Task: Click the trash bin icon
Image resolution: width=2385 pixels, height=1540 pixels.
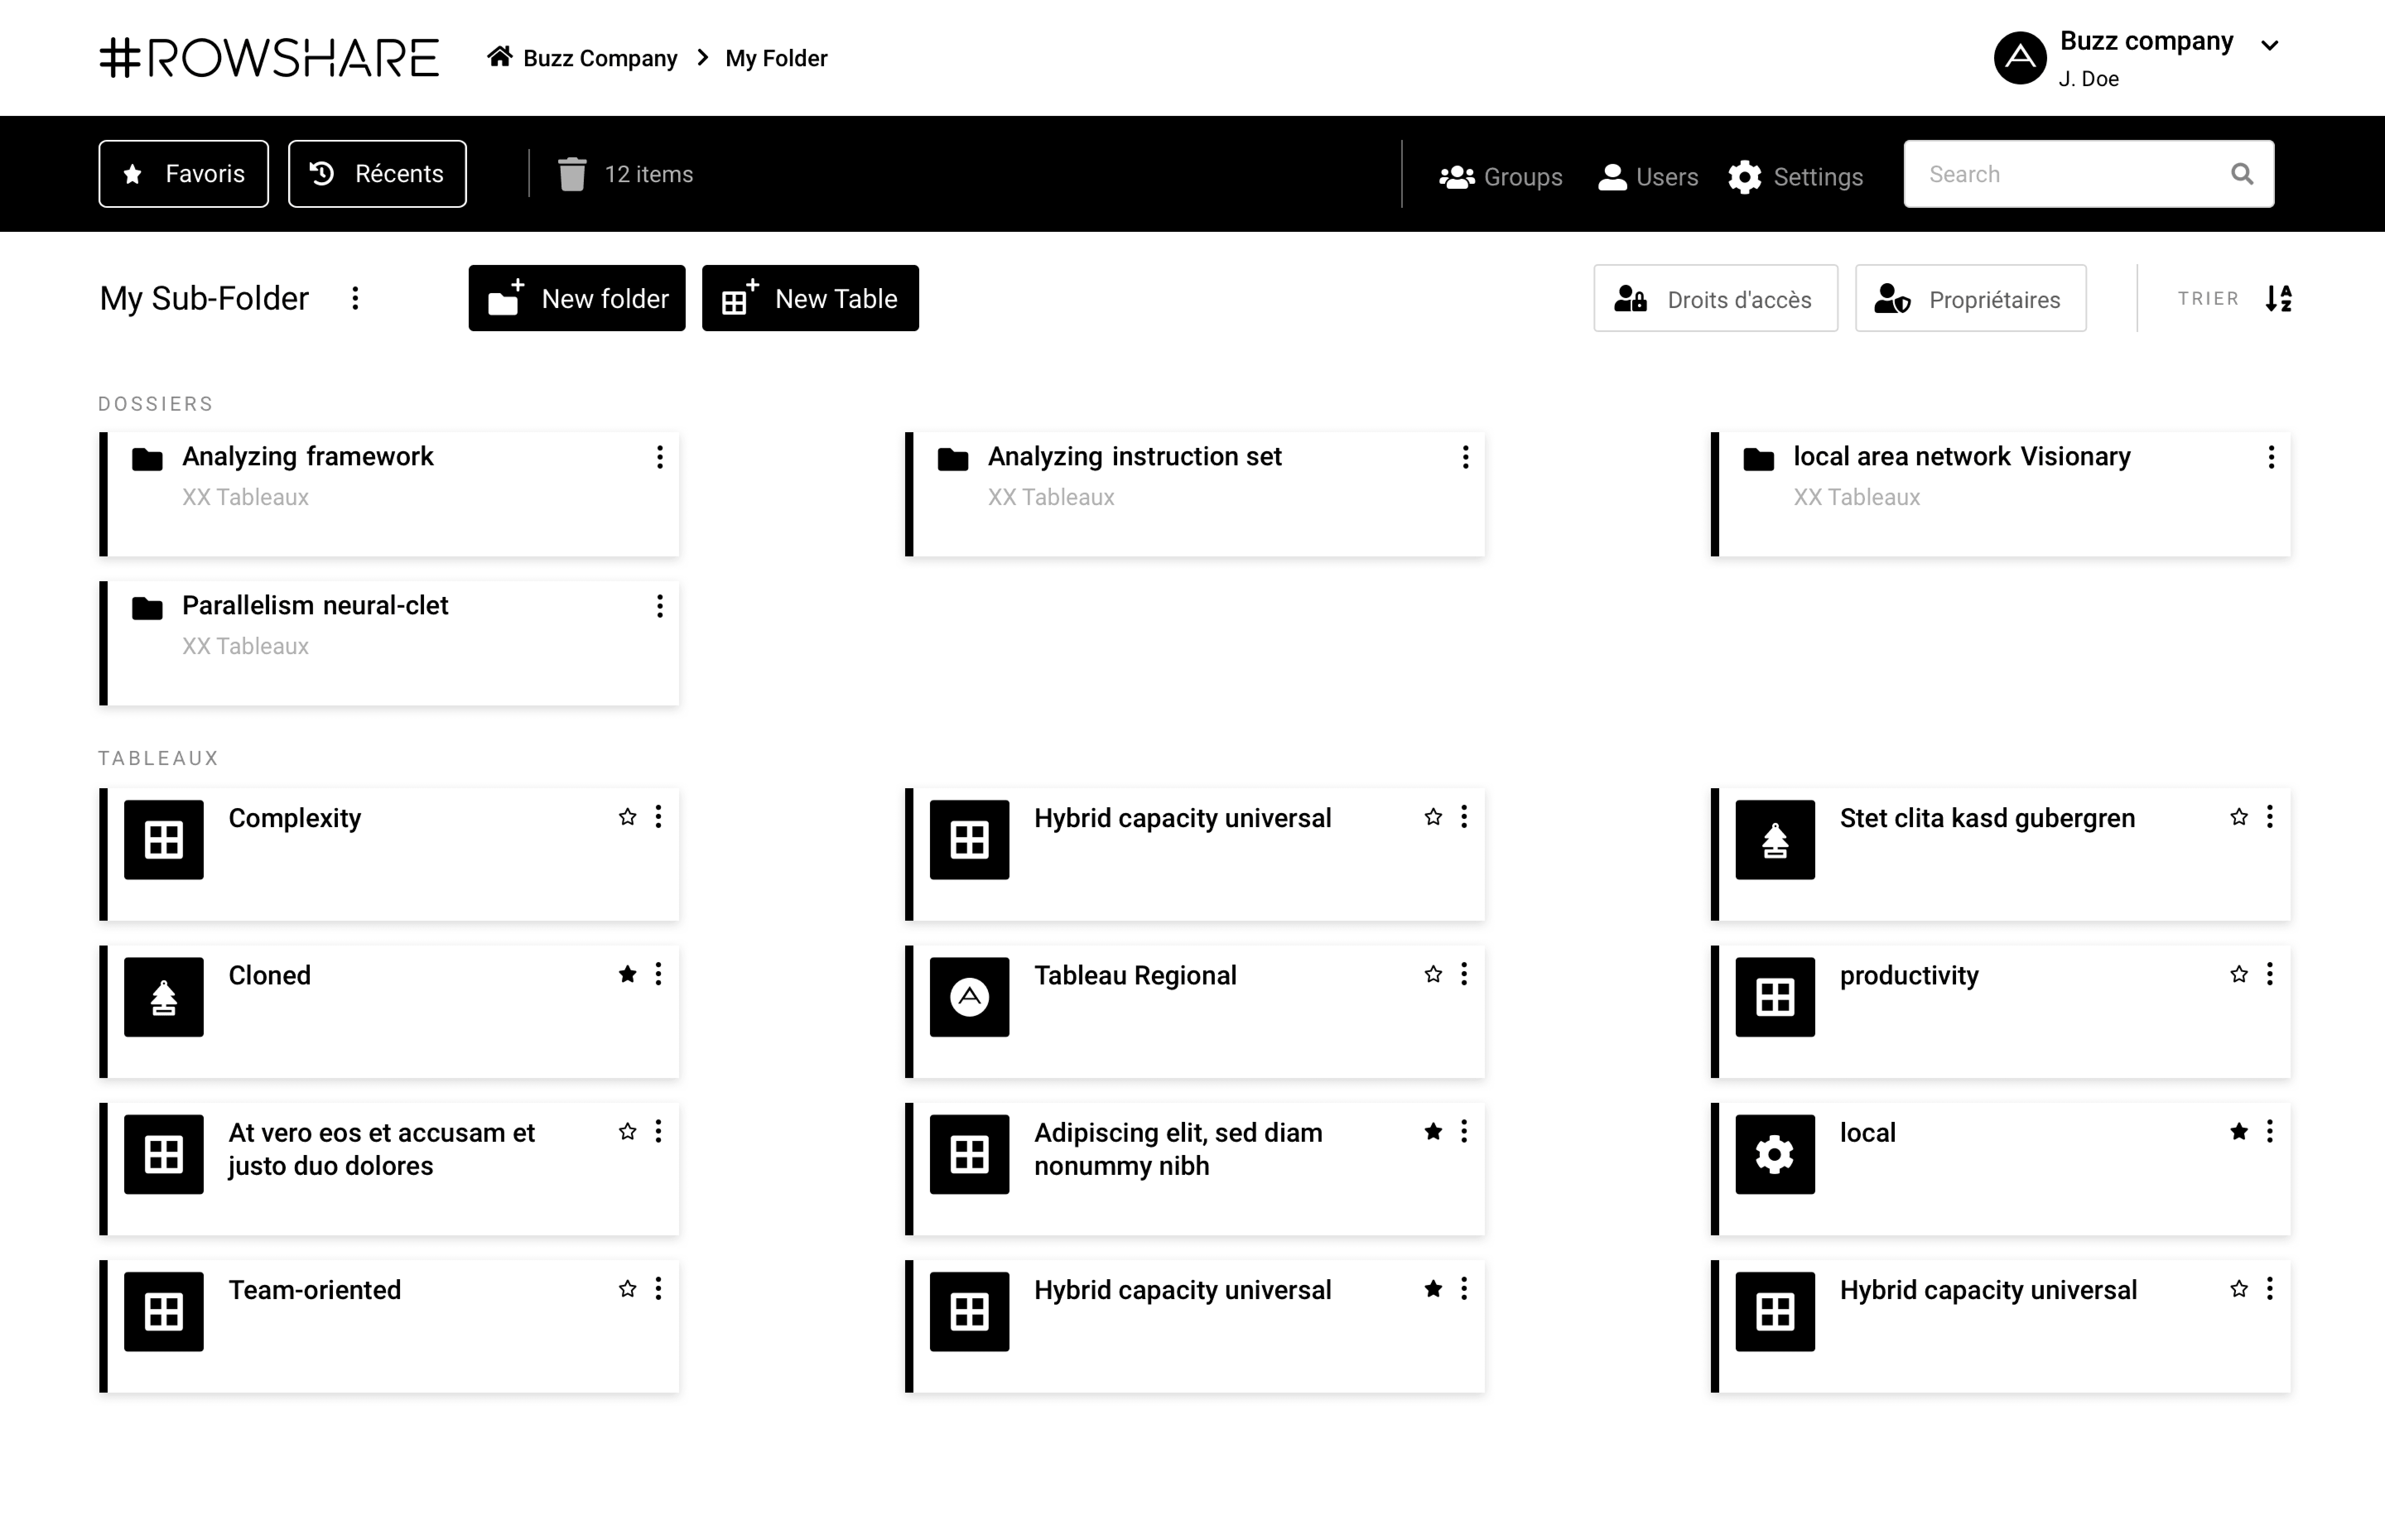Action: point(571,174)
